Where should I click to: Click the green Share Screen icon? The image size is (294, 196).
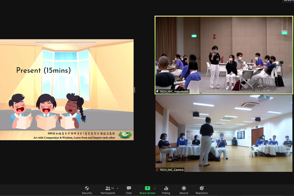point(147,188)
